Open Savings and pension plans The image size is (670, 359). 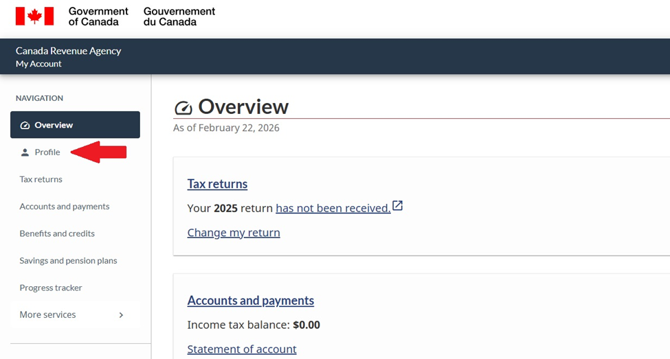(68, 261)
